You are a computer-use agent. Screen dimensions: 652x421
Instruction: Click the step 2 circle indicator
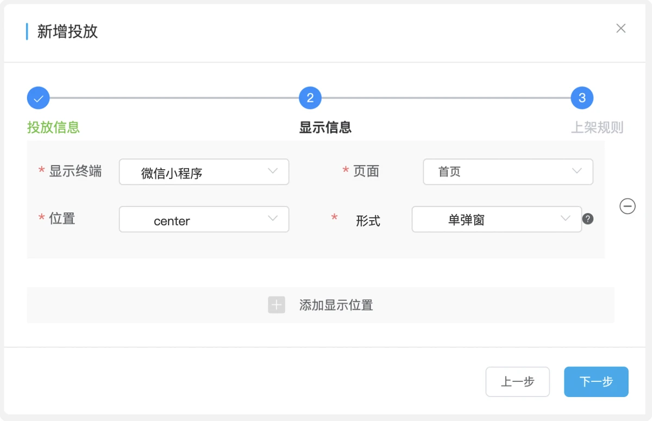(310, 98)
